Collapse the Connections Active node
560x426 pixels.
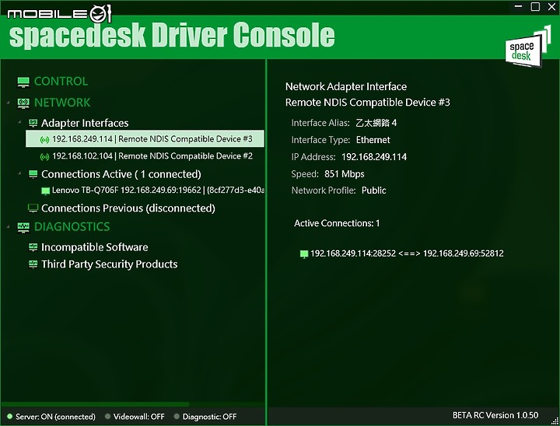point(19,173)
